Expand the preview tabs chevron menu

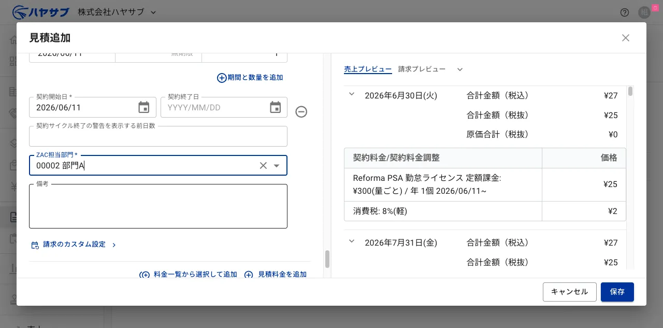[x=459, y=69]
